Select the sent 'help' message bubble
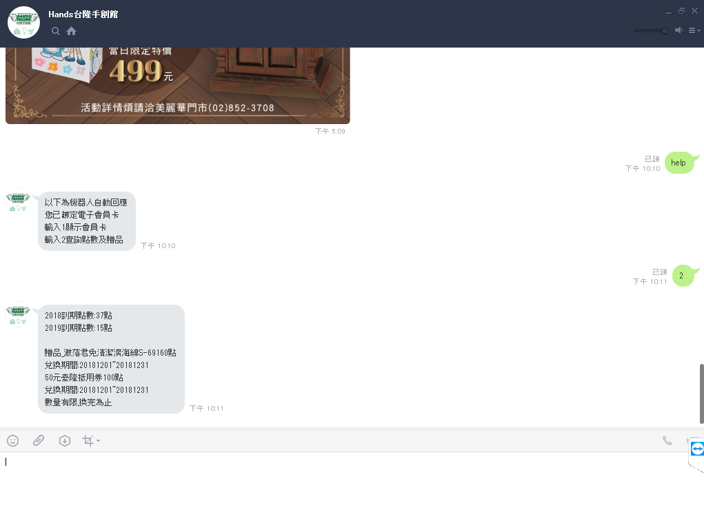The image size is (704, 508). 679,163
